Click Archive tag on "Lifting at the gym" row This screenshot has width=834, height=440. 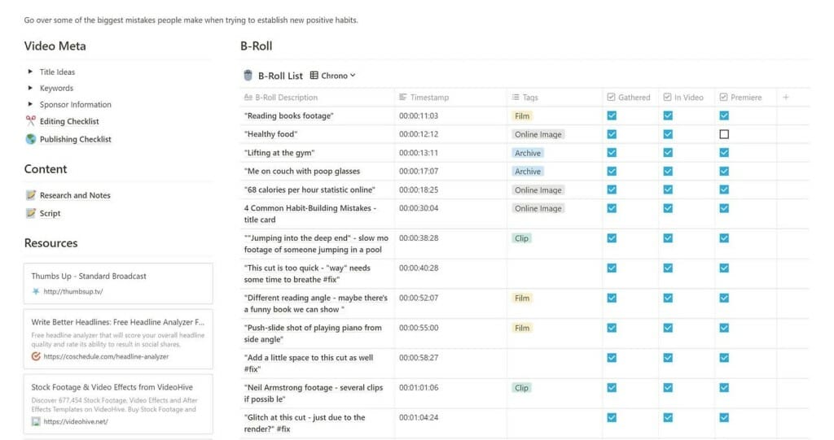pos(527,153)
